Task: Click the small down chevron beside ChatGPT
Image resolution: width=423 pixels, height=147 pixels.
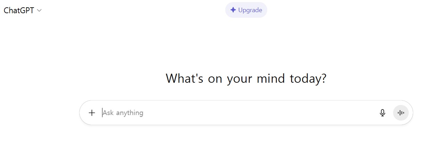Action: [39, 10]
